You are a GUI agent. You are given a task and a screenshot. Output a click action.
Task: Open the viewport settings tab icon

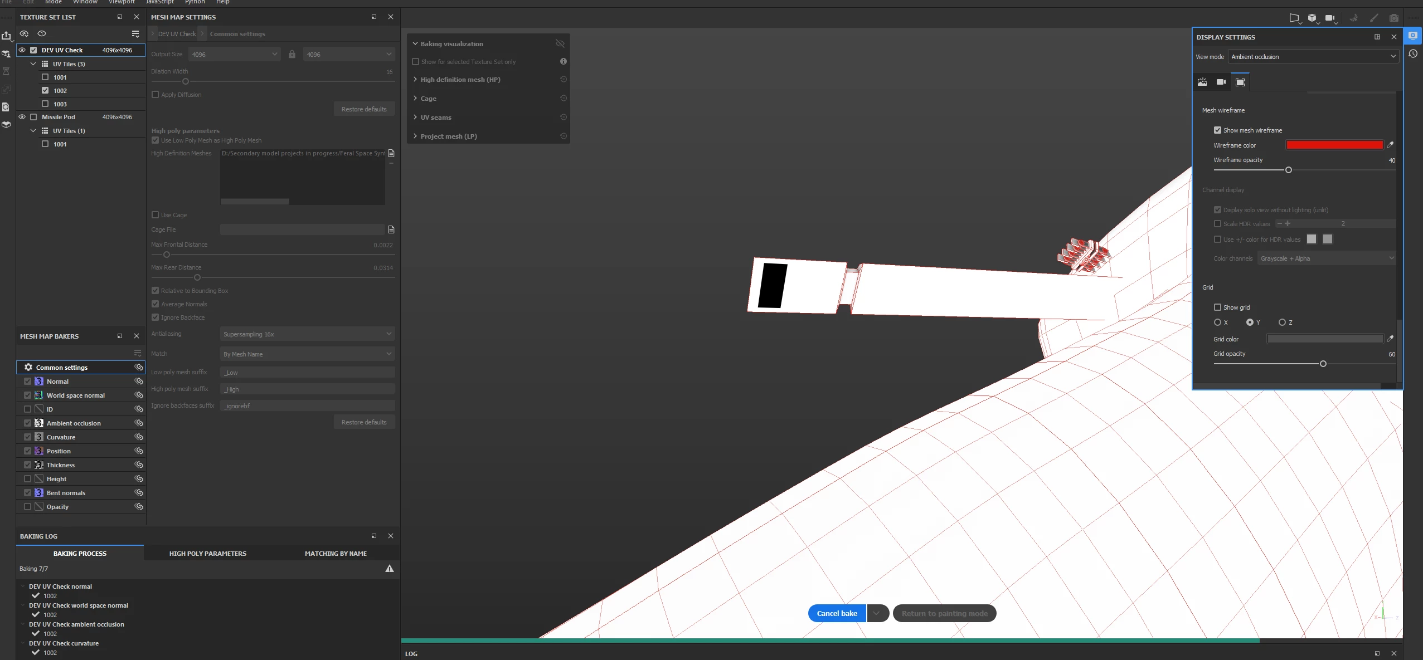pos(1240,82)
